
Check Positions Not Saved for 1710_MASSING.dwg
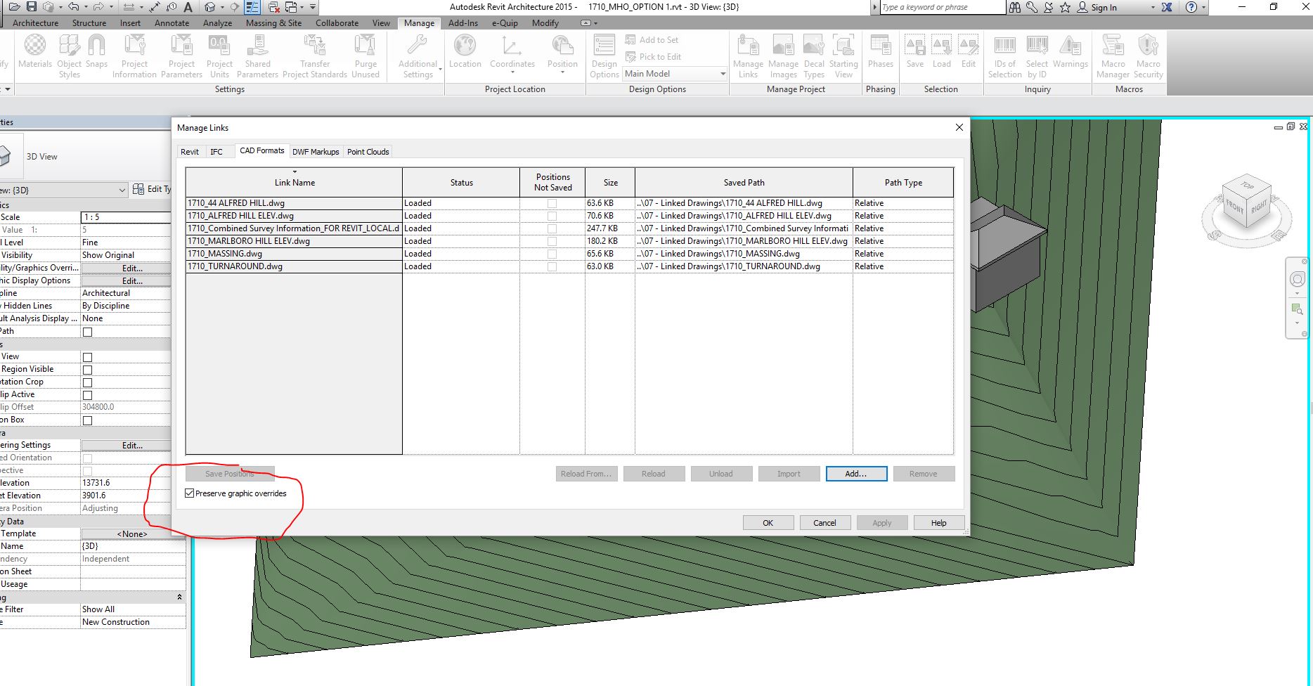pyautogui.click(x=551, y=254)
